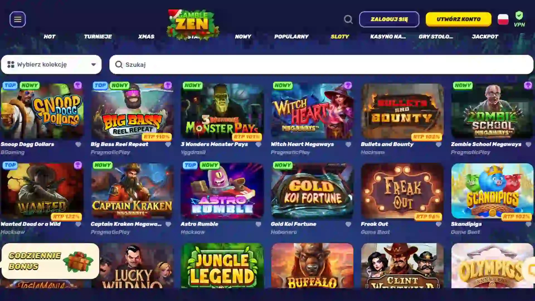Open the Freak Out game thumbnail
Screen dimensions: 535x301
pyautogui.click(x=402, y=191)
